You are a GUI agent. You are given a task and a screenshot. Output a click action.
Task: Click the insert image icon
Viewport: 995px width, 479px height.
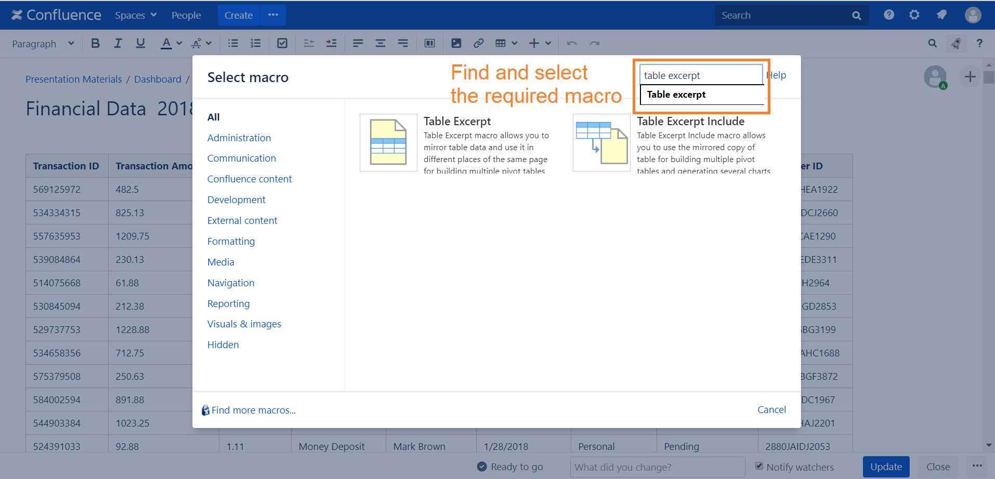click(x=456, y=44)
